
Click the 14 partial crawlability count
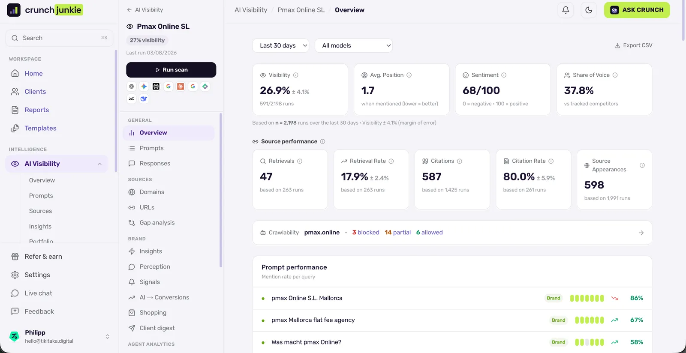tap(398, 233)
